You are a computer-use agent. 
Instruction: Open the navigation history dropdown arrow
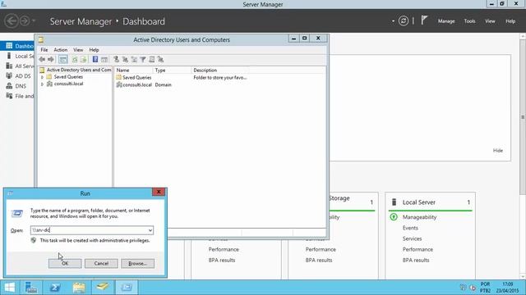coord(34,21)
